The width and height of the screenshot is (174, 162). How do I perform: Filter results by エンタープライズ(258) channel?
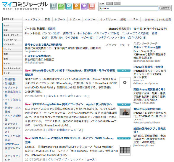pyautogui.click(x=136, y=33)
